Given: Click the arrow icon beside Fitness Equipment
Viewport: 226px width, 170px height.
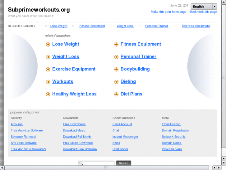Looking at the screenshot, I should pos(116,44).
